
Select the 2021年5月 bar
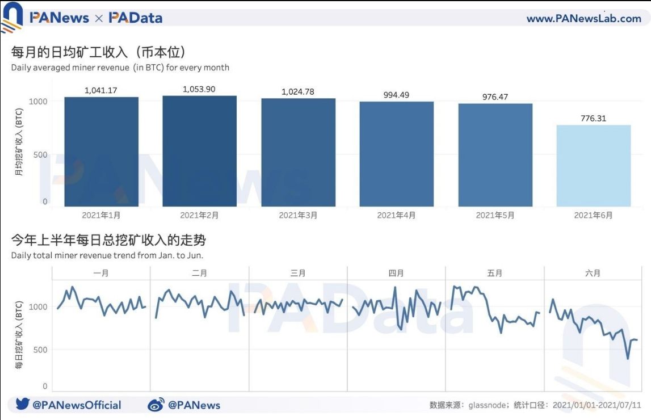coord(495,155)
